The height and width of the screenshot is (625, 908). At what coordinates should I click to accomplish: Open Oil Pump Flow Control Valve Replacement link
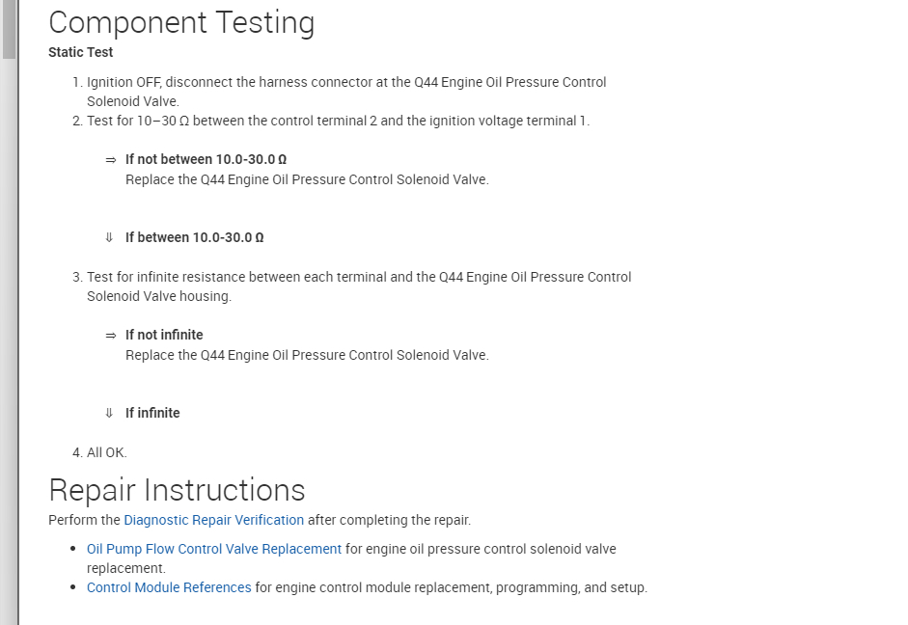pyautogui.click(x=214, y=549)
